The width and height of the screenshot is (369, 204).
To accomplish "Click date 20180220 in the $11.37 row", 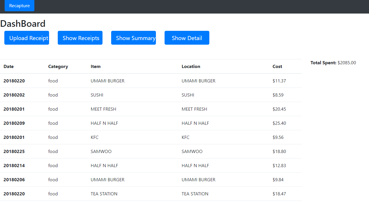I will (x=14, y=81).
